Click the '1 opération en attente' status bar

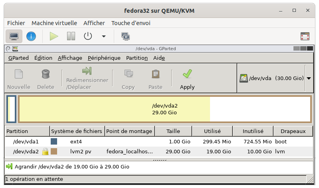pos(155,179)
